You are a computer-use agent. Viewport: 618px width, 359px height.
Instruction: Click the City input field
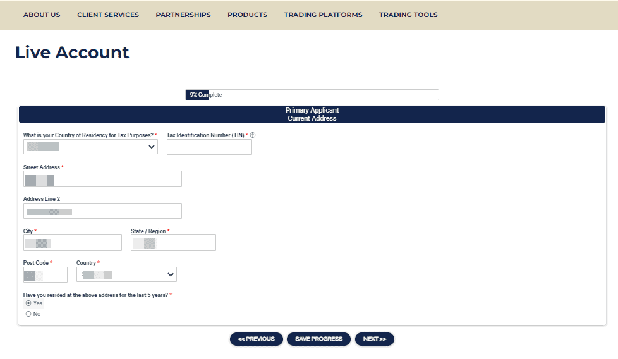73,243
